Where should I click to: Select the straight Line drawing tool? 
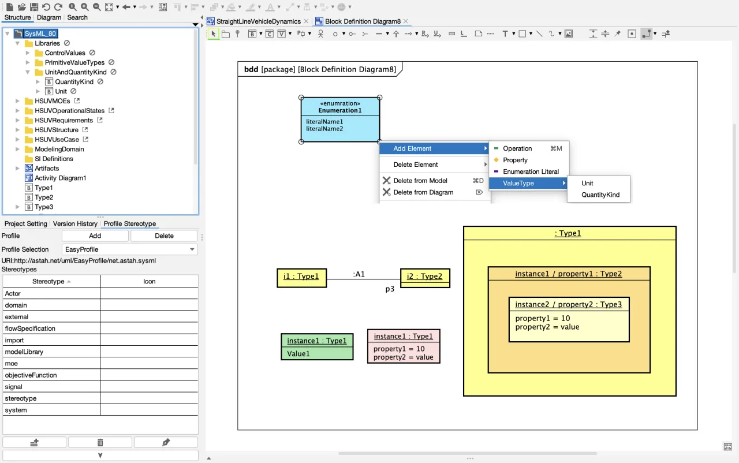pos(539,34)
